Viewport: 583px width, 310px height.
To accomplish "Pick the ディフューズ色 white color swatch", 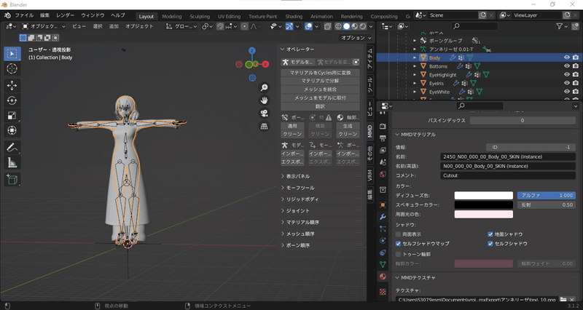I will (x=484, y=195).
